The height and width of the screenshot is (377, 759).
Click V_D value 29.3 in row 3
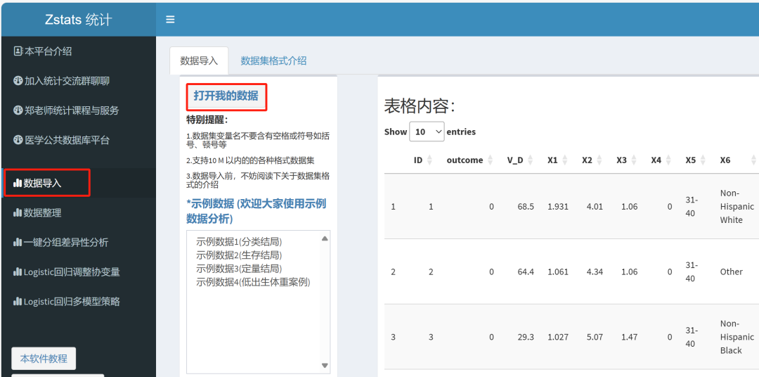click(x=526, y=337)
